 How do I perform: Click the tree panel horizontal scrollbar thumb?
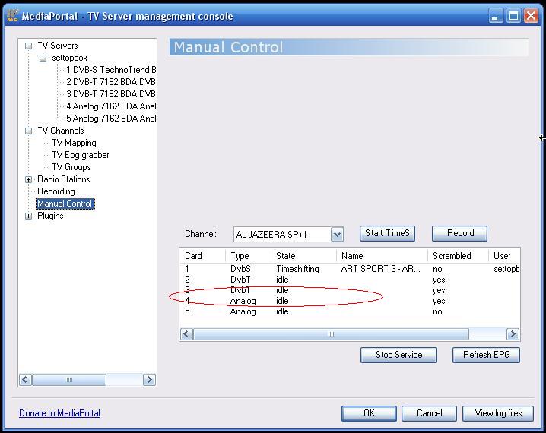click(x=69, y=380)
